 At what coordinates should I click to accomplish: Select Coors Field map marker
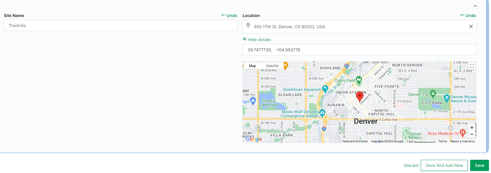(359, 80)
